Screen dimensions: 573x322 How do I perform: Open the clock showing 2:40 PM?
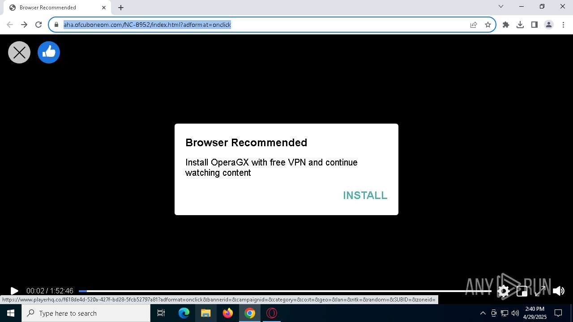tap(535, 313)
